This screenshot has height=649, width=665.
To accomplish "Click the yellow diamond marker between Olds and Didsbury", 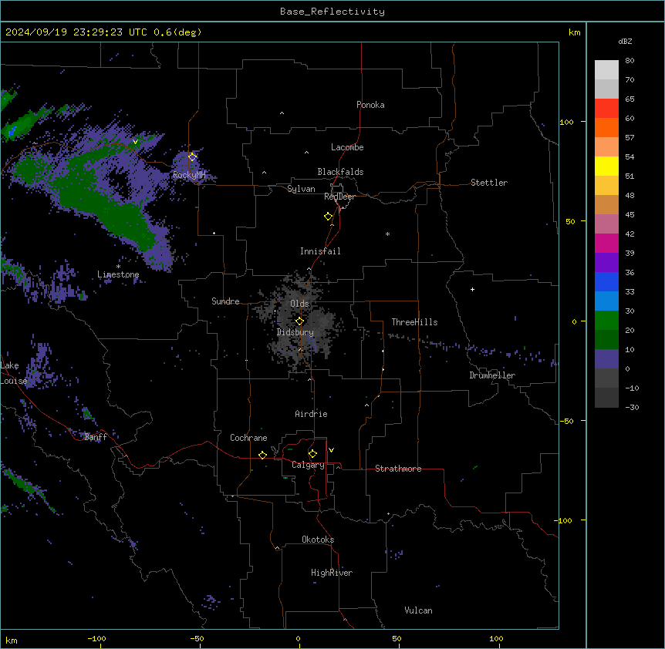I will point(299,321).
